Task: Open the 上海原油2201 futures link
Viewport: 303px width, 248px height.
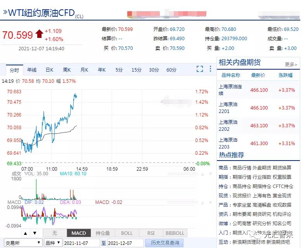Action: pos(228,108)
